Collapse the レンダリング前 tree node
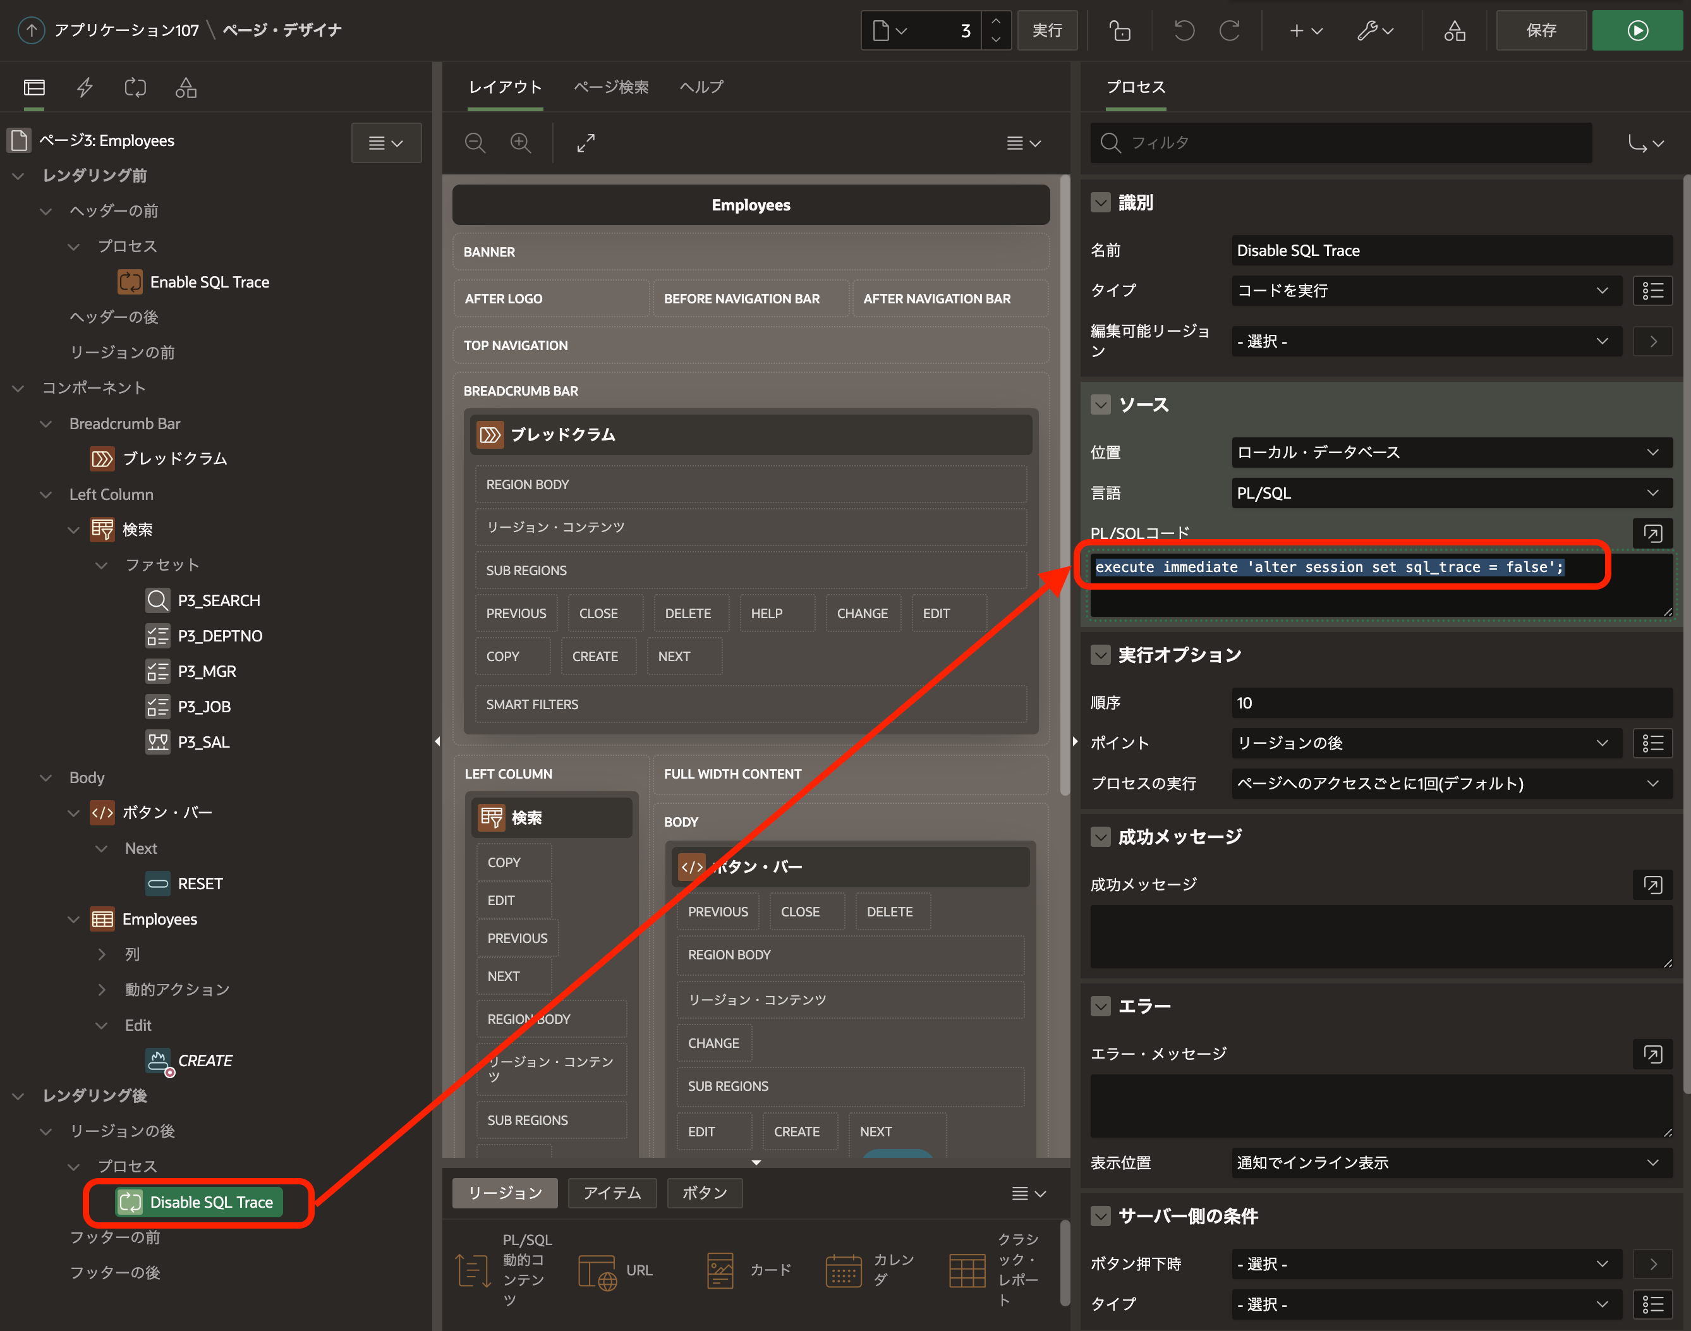The image size is (1691, 1331). (19, 176)
